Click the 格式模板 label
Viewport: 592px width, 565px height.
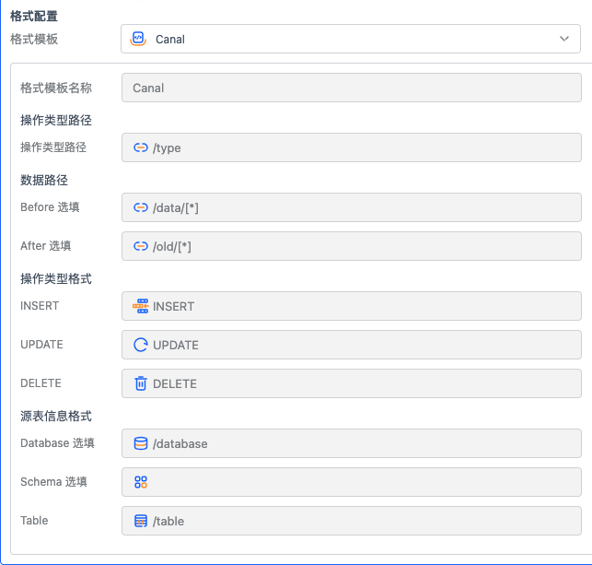tap(33, 39)
